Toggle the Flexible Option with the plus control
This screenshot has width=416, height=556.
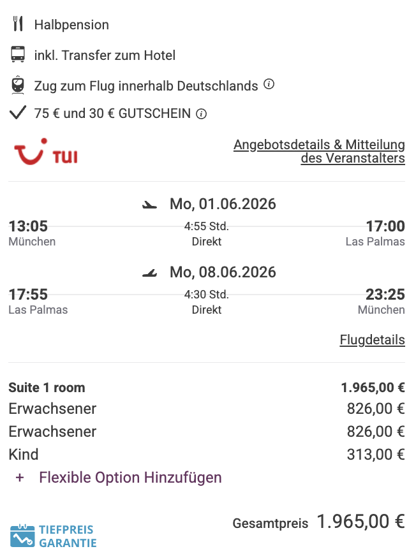coord(19,477)
